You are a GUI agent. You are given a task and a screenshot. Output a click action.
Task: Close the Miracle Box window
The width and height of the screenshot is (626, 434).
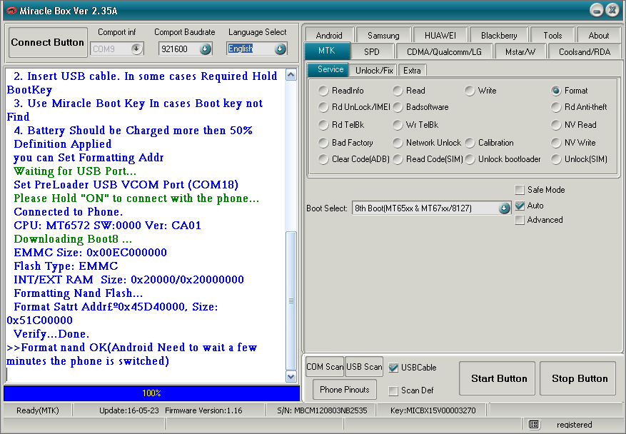612,10
